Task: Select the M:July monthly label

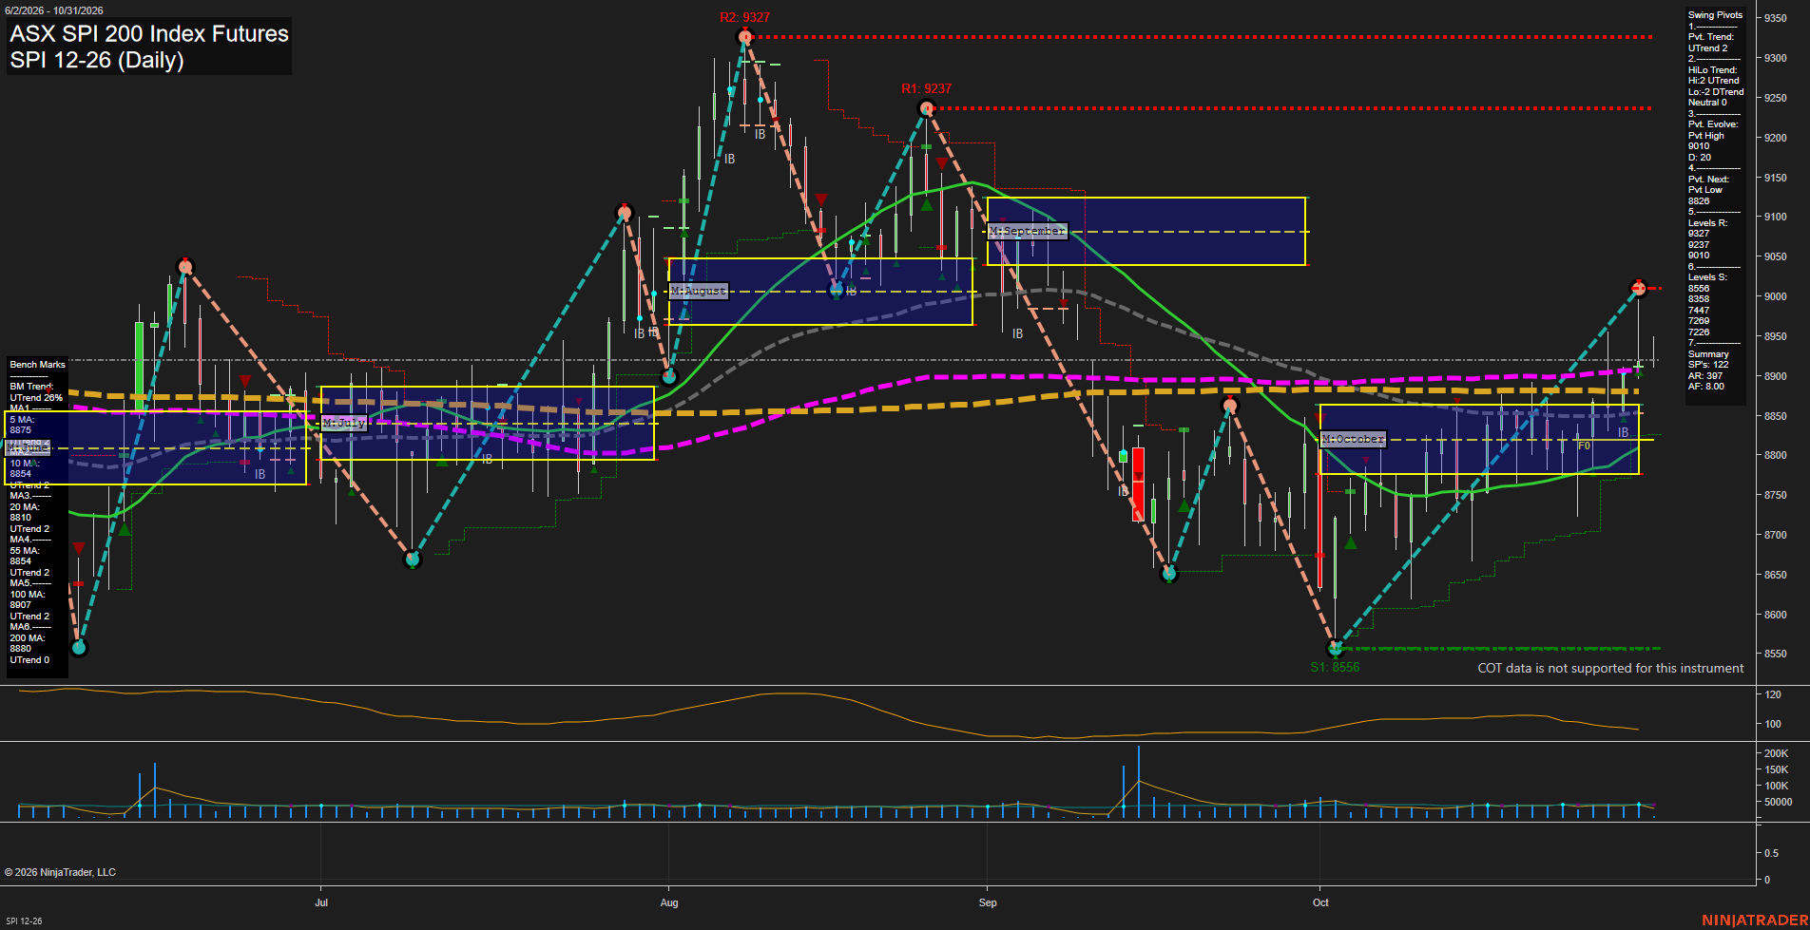Action: [344, 423]
